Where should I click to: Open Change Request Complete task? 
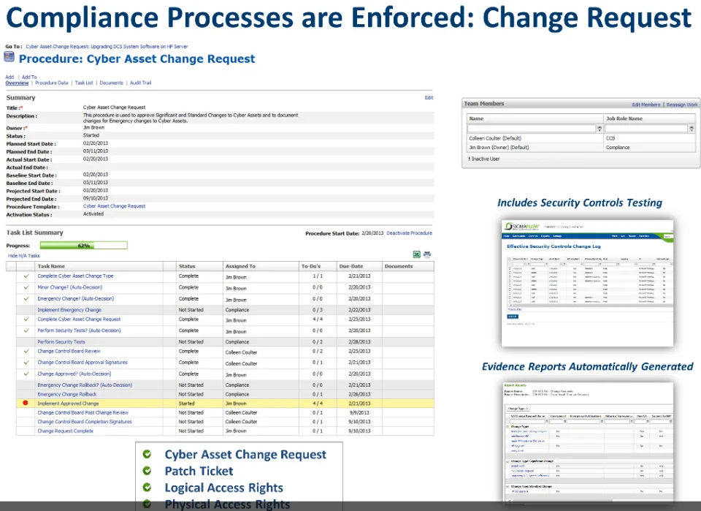coord(65,431)
